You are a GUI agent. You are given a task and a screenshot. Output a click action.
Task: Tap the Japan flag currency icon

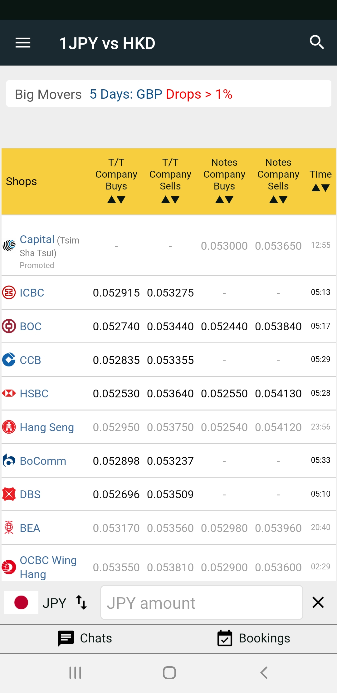[x=21, y=602]
